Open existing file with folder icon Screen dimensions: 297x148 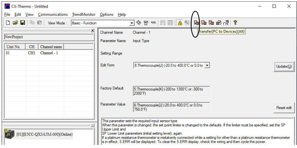(15, 23)
